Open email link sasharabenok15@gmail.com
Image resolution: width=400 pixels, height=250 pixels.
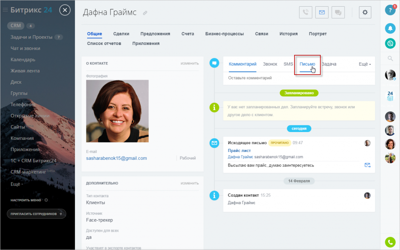click(x=116, y=158)
